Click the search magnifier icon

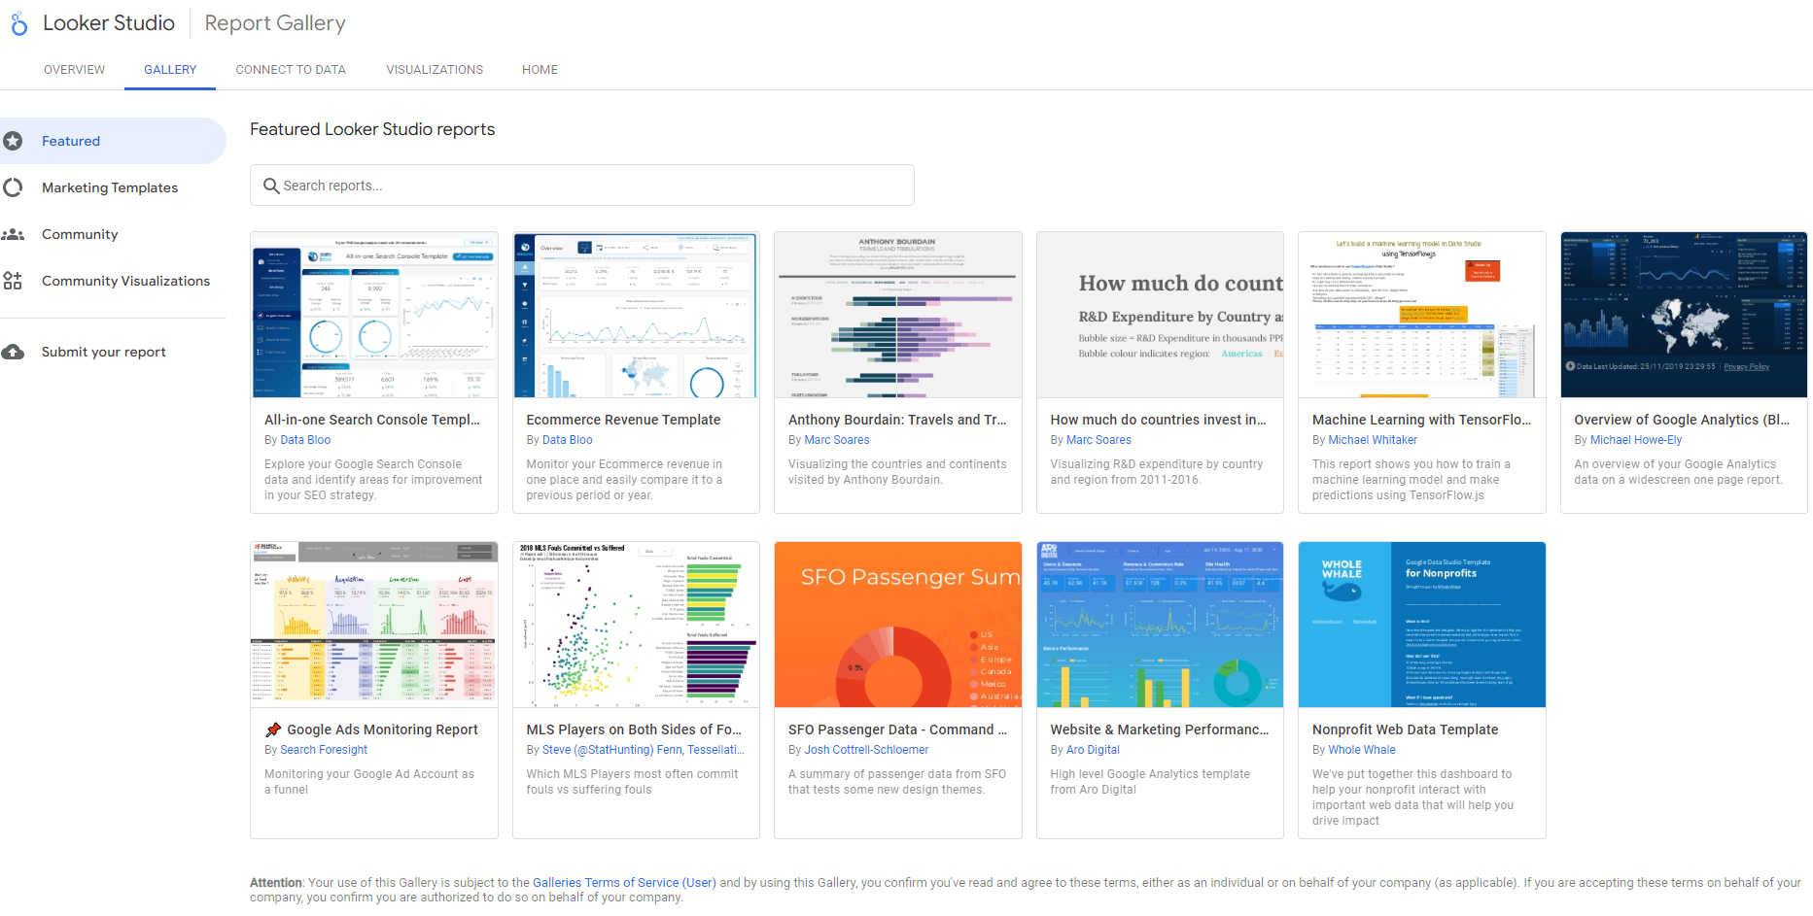coord(271,186)
